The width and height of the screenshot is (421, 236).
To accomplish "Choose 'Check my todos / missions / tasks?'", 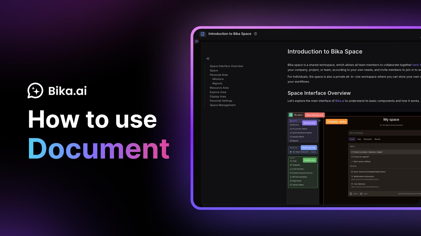I will (385, 152).
